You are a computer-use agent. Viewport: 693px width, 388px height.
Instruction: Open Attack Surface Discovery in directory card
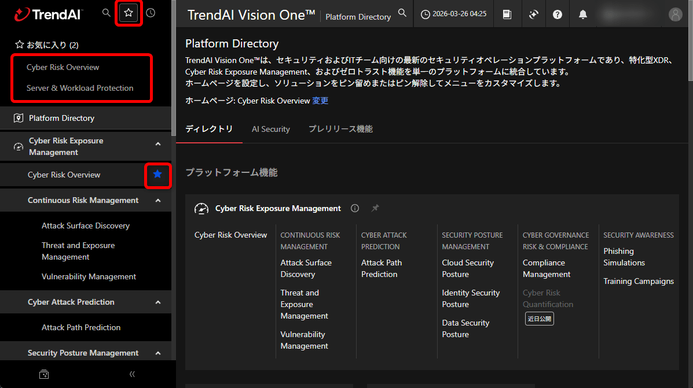(306, 268)
